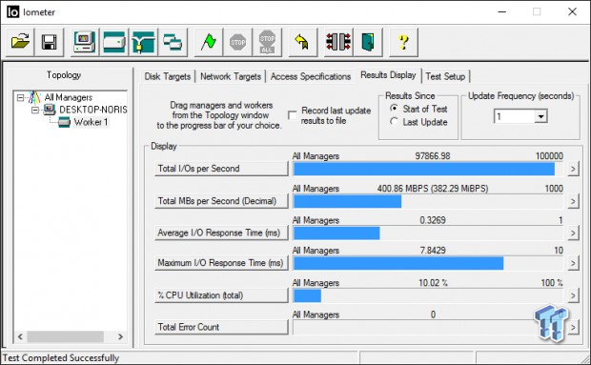The height and width of the screenshot is (365, 591).
Task: Select the Last Update radio button
Action: click(394, 122)
